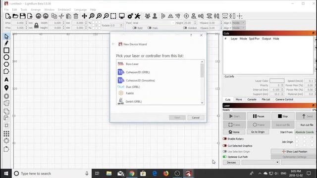Click the Rotate value stepper
This screenshot has height=178, width=317.
121,25
